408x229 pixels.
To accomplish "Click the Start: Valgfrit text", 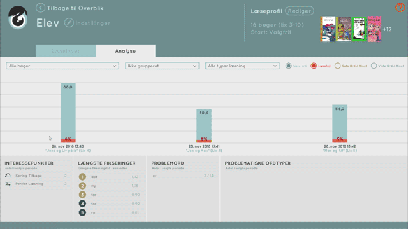I will (271, 32).
